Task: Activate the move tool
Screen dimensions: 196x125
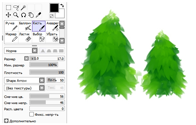Action: pos(9,15)
